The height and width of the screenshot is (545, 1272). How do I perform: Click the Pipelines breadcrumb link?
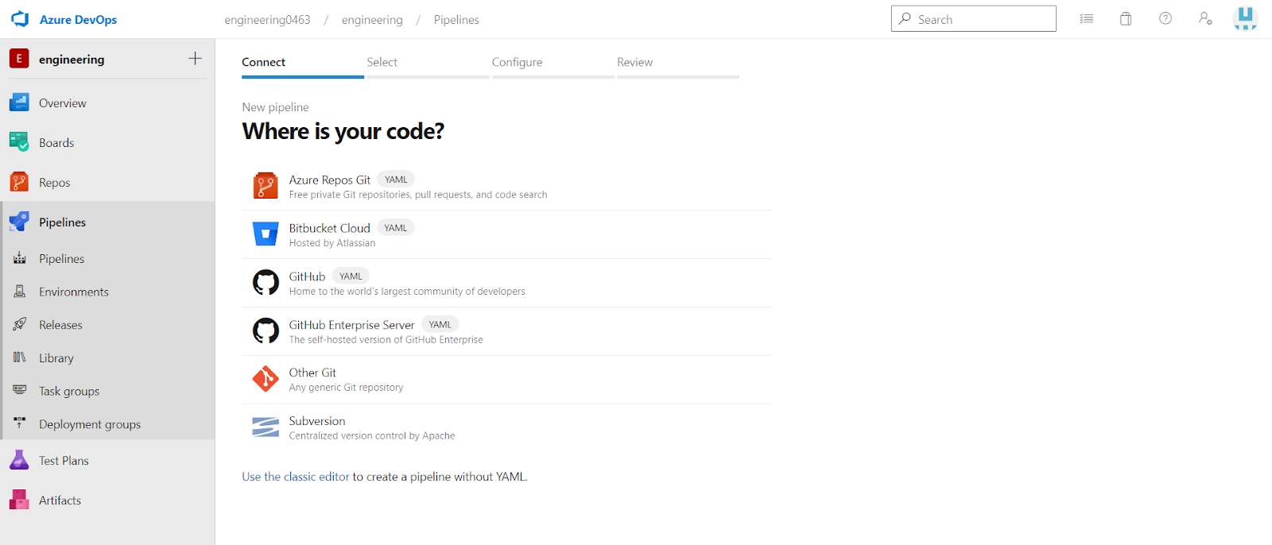pos(456,20)
